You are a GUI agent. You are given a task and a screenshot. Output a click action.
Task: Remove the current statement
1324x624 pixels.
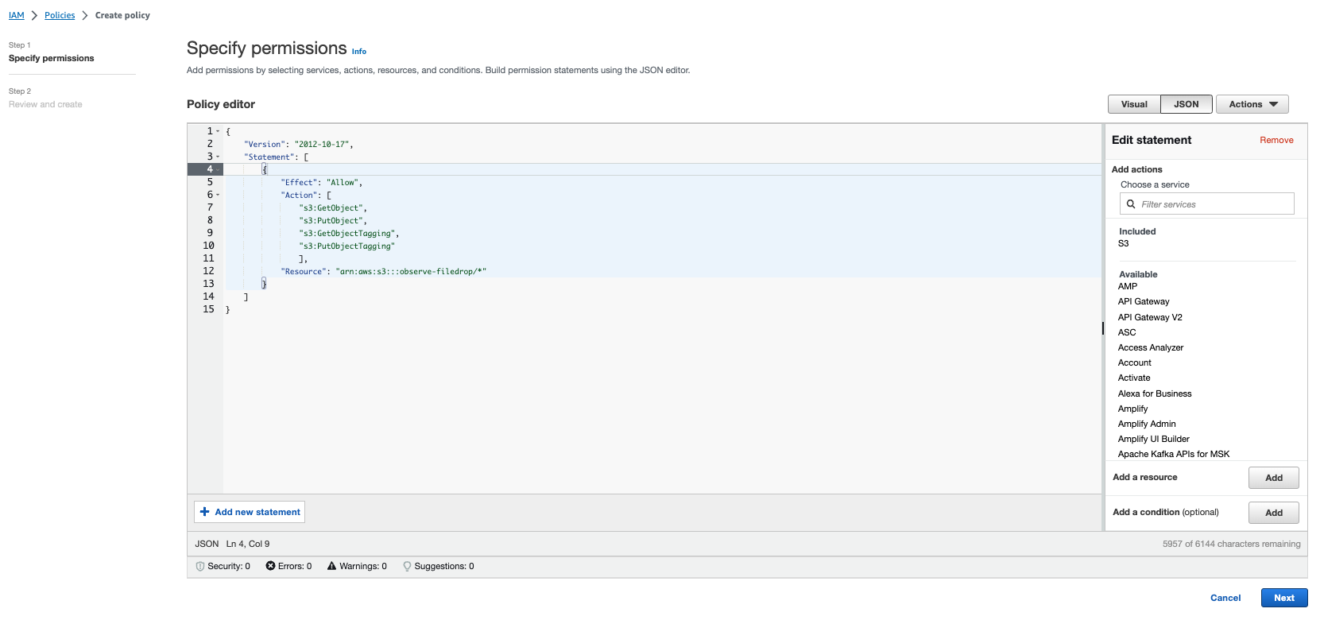[1276, 140]
